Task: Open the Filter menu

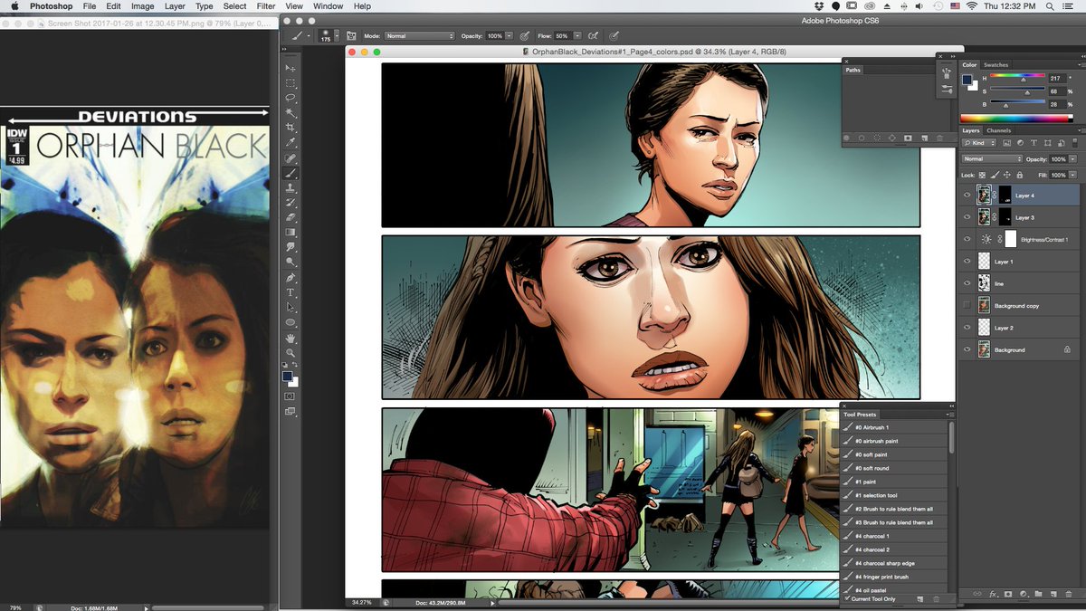Action: pyautogui.click(x=265, y=6)
